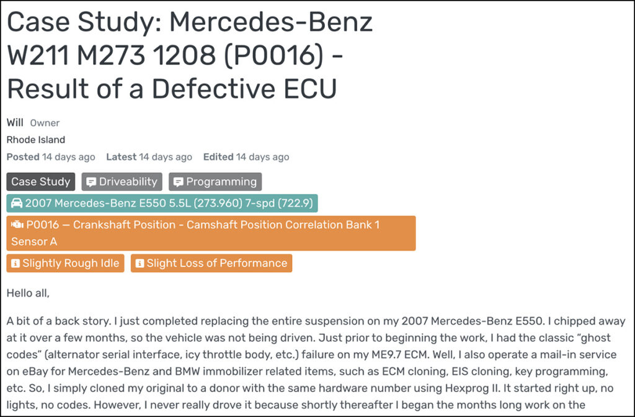Select the Programming tag label
Screen dimensions: 635x417
point(221,182)
